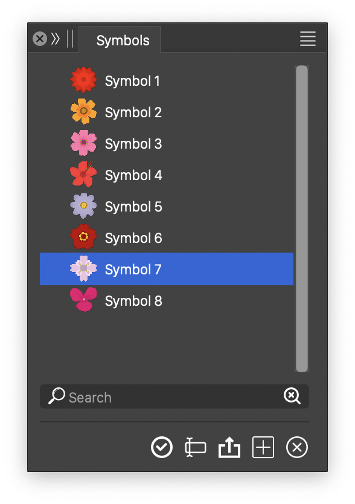
Task: Click the Search input field
Action: (x=174, y=396)
